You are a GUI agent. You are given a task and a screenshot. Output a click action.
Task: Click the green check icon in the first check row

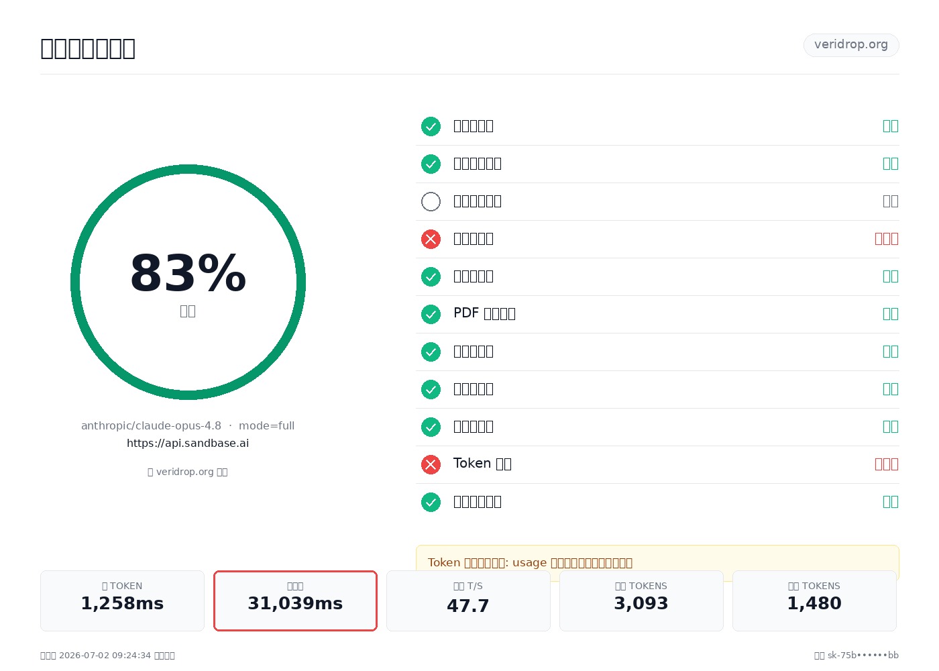coord(431,126)
